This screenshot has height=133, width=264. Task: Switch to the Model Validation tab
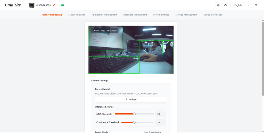tap(77, 15)
